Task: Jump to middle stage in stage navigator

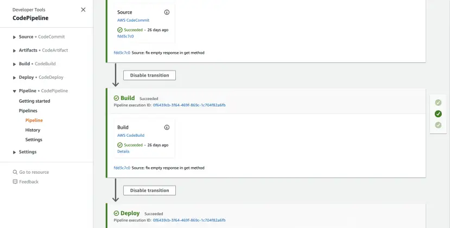Action: 438,114
